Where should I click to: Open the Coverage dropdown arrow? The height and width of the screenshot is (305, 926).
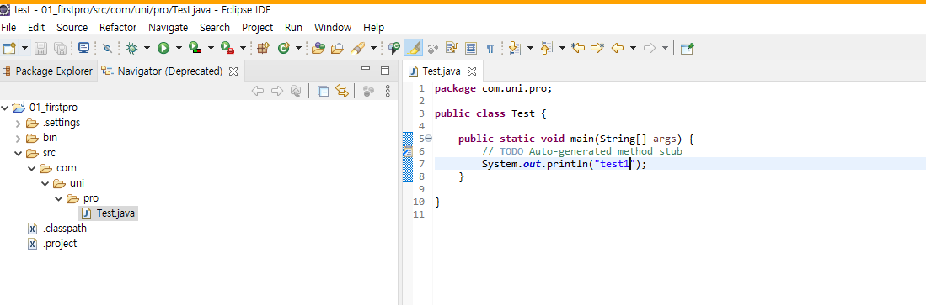(211, 48)
